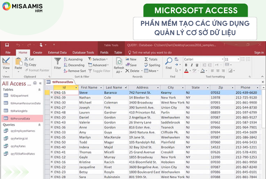Open the qryPayRates query

[18, 146]
